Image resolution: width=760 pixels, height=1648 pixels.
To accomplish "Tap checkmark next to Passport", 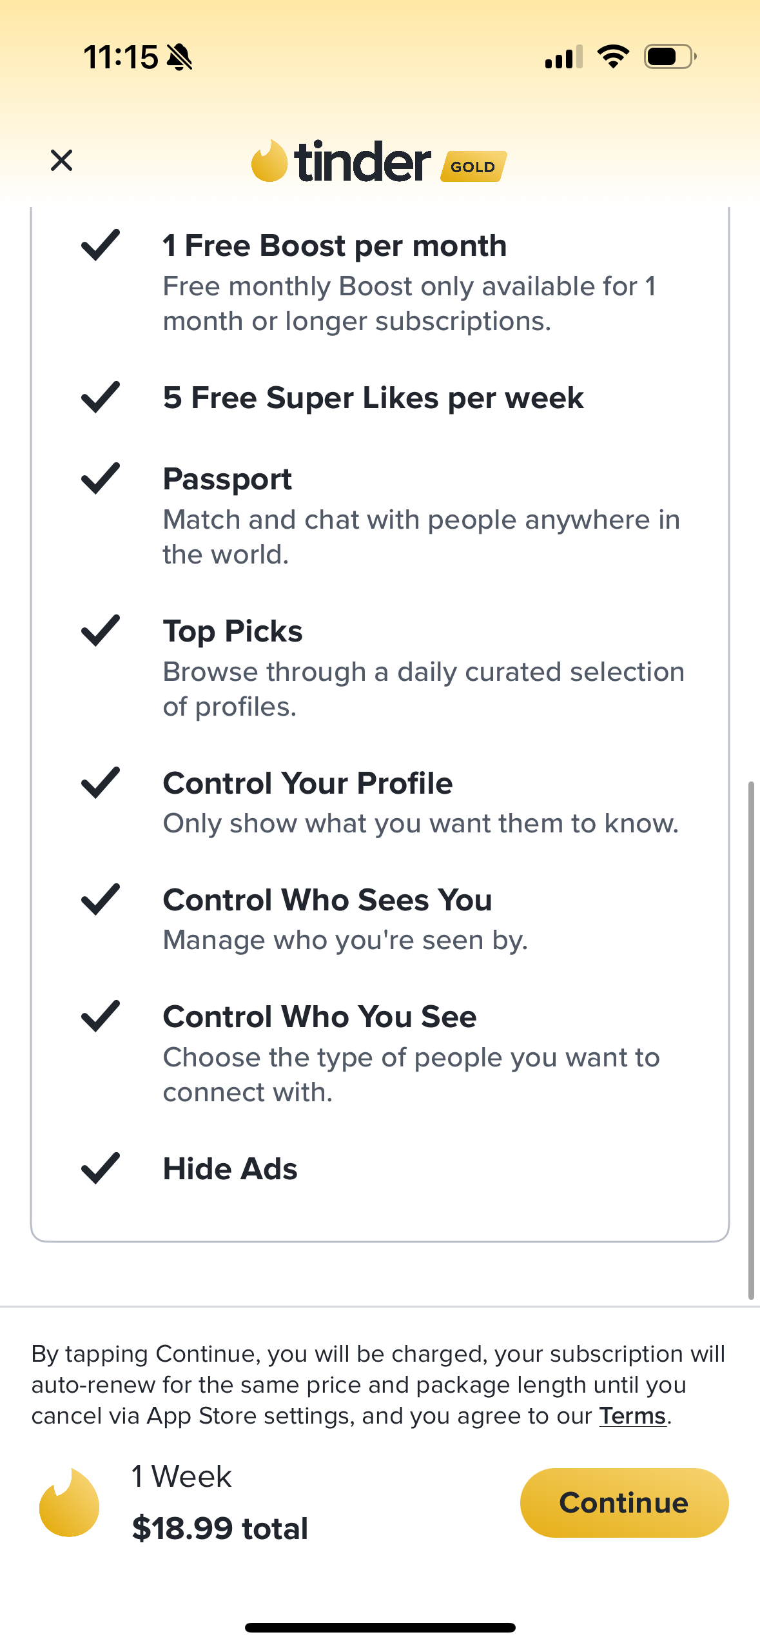I will pyautogui.click(x=101, y=478).
